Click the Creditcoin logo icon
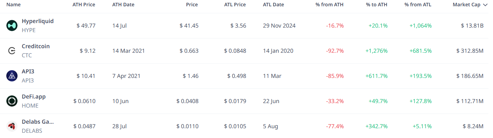The width and height of the screenshot is (493, 138). [x=12, y=51]
